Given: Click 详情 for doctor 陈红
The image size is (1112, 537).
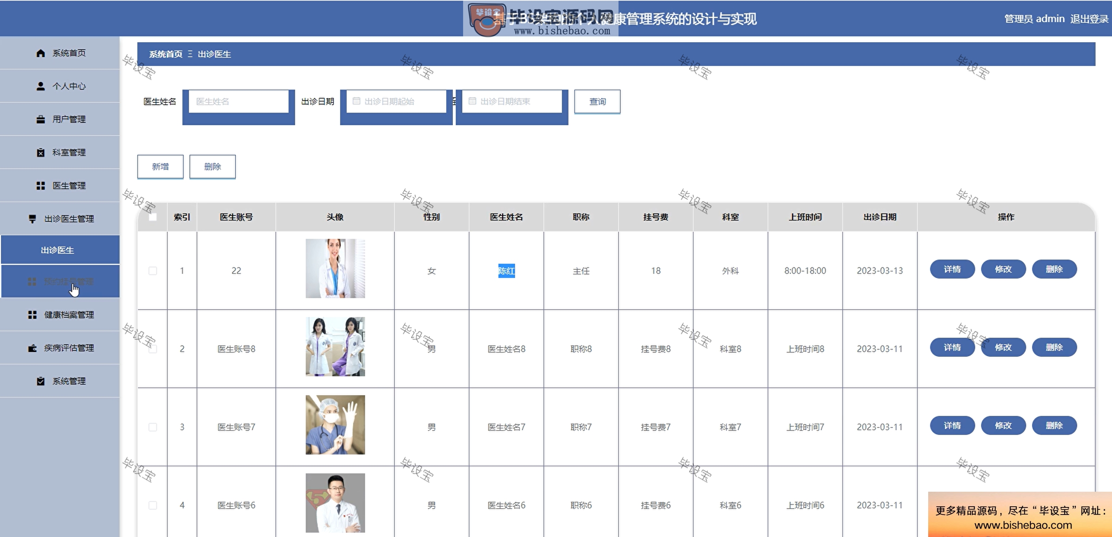Looking at the screenshot, I should 952,269.
